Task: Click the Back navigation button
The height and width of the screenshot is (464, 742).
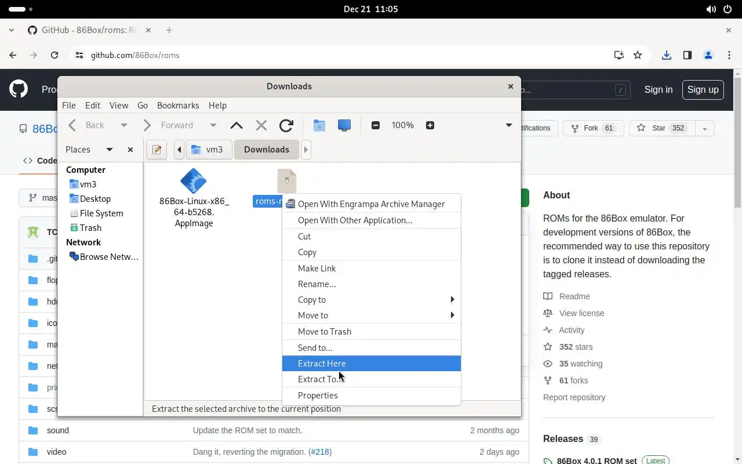Action: coord(86,125)
